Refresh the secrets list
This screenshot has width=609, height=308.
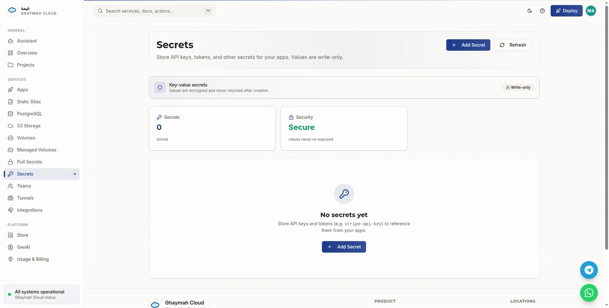point(513,45)
